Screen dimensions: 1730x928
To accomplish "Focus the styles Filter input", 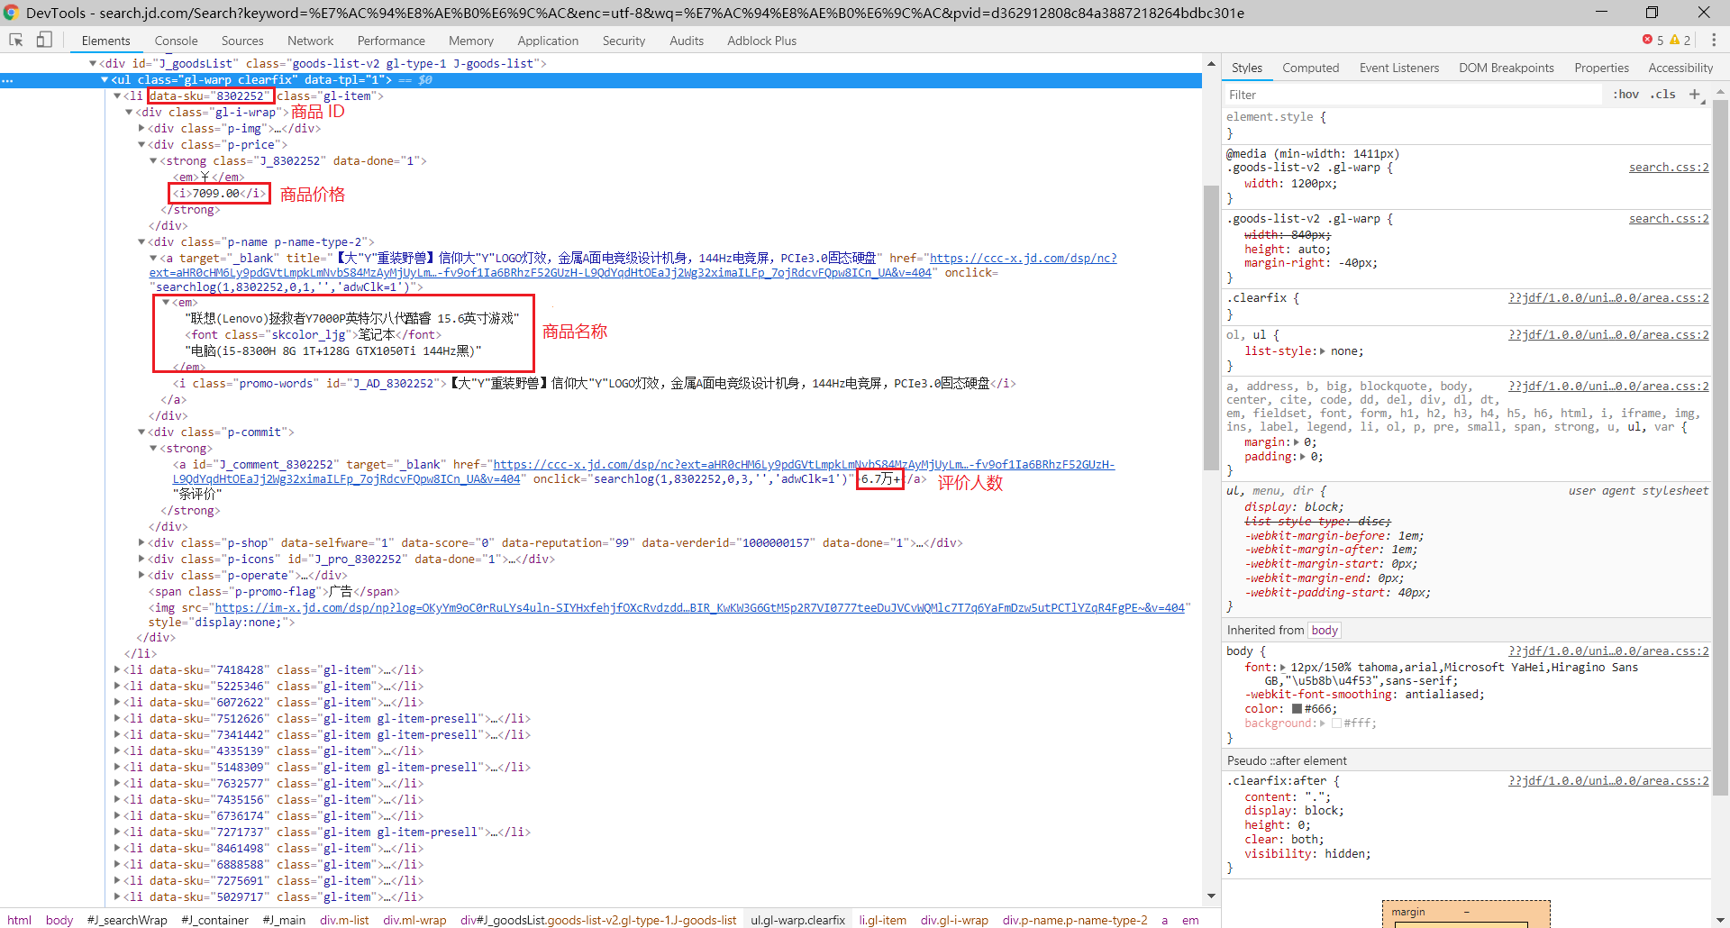I will [1415, 95].
